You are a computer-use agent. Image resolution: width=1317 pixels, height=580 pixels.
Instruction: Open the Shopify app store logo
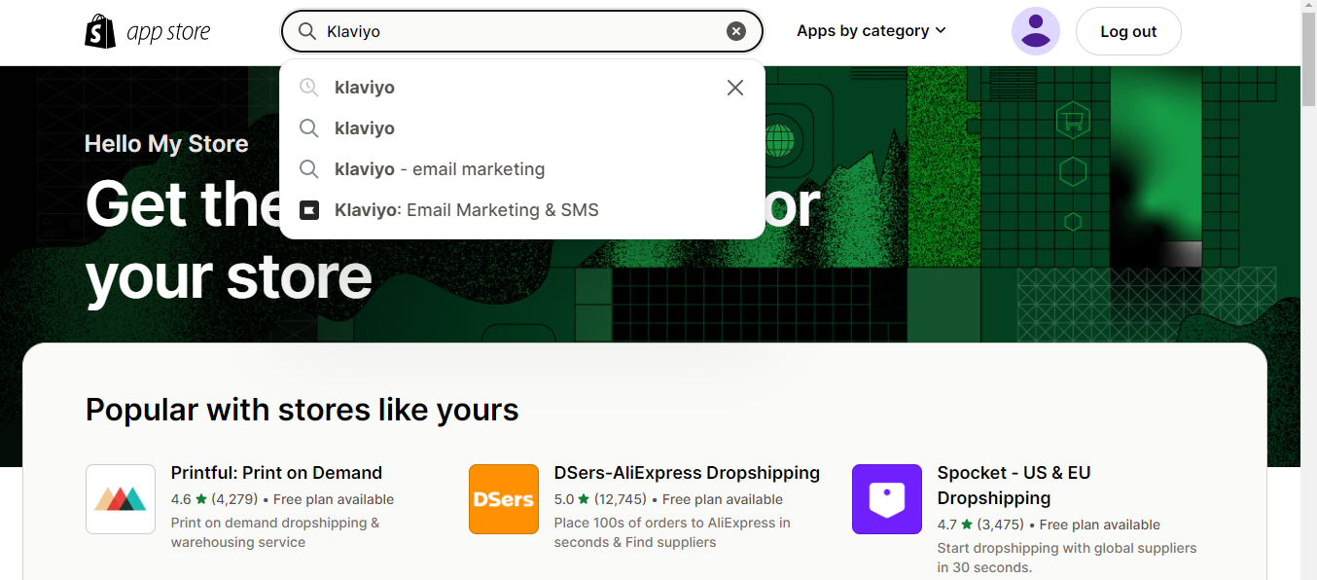point(148,32)
